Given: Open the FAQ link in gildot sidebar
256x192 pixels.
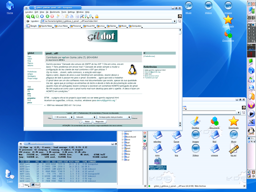Looking at the screenshot, I should click(29, 61).
